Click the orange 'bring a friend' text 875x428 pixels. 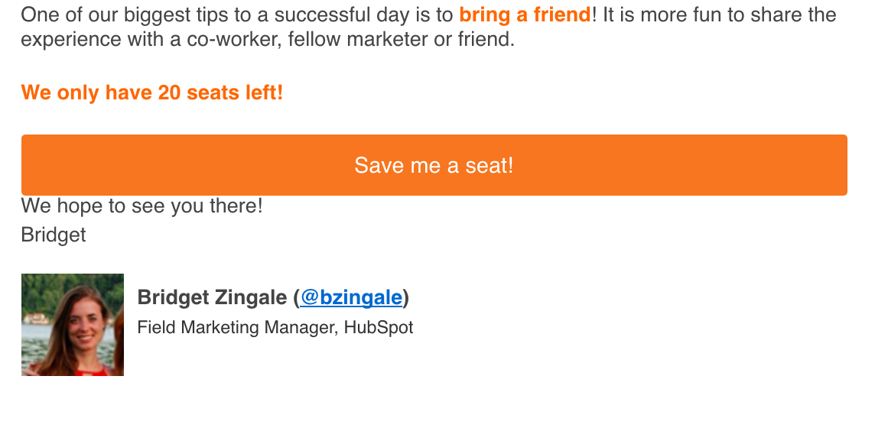pos(525,15)
